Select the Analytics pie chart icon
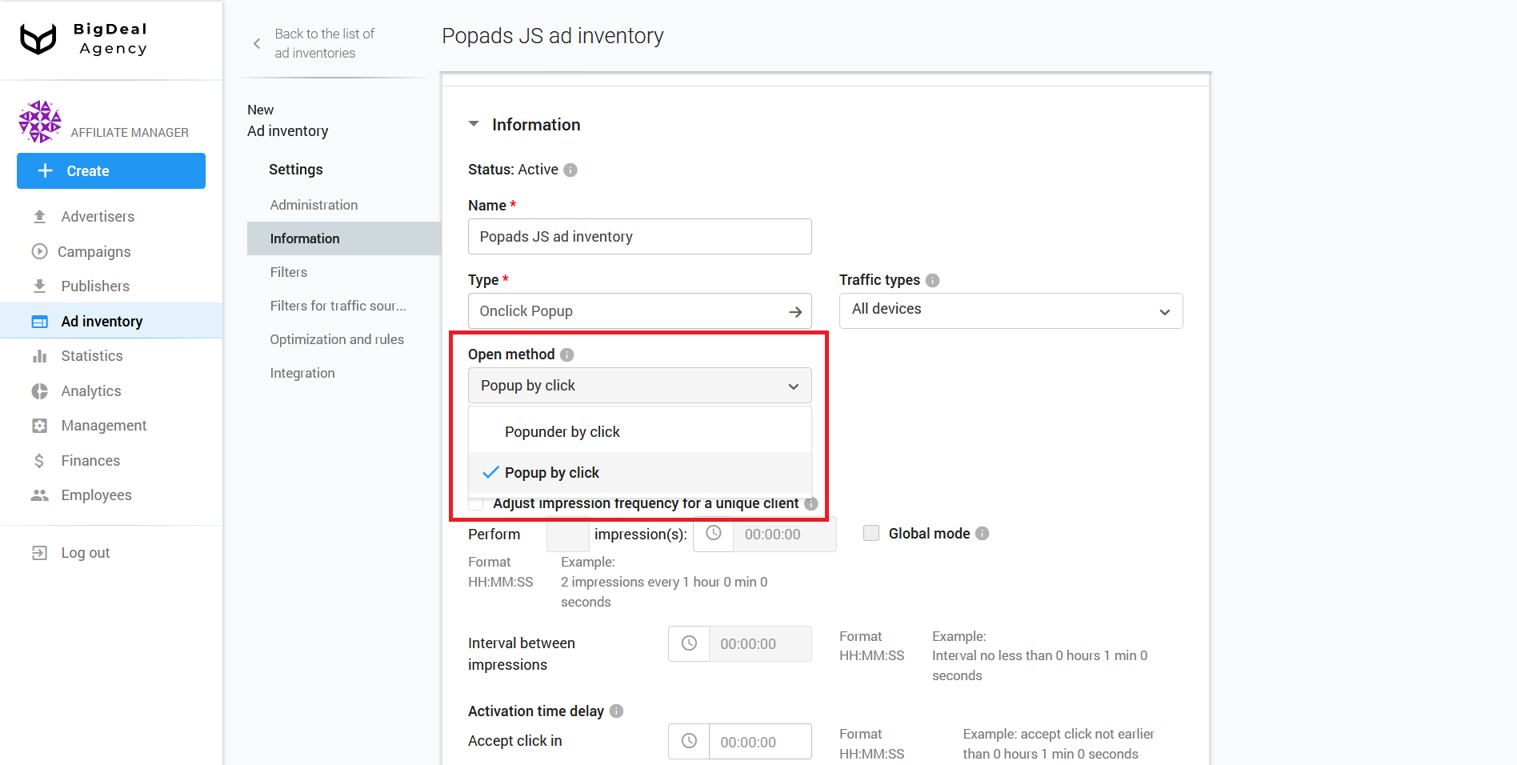Image resolution: width=1517 pixels, height=765 pixels. [x=40, y=391]
